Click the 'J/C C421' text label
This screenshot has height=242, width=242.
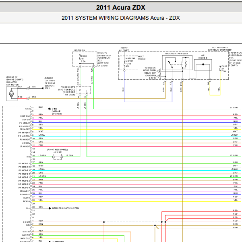click(x=58, y=152)
